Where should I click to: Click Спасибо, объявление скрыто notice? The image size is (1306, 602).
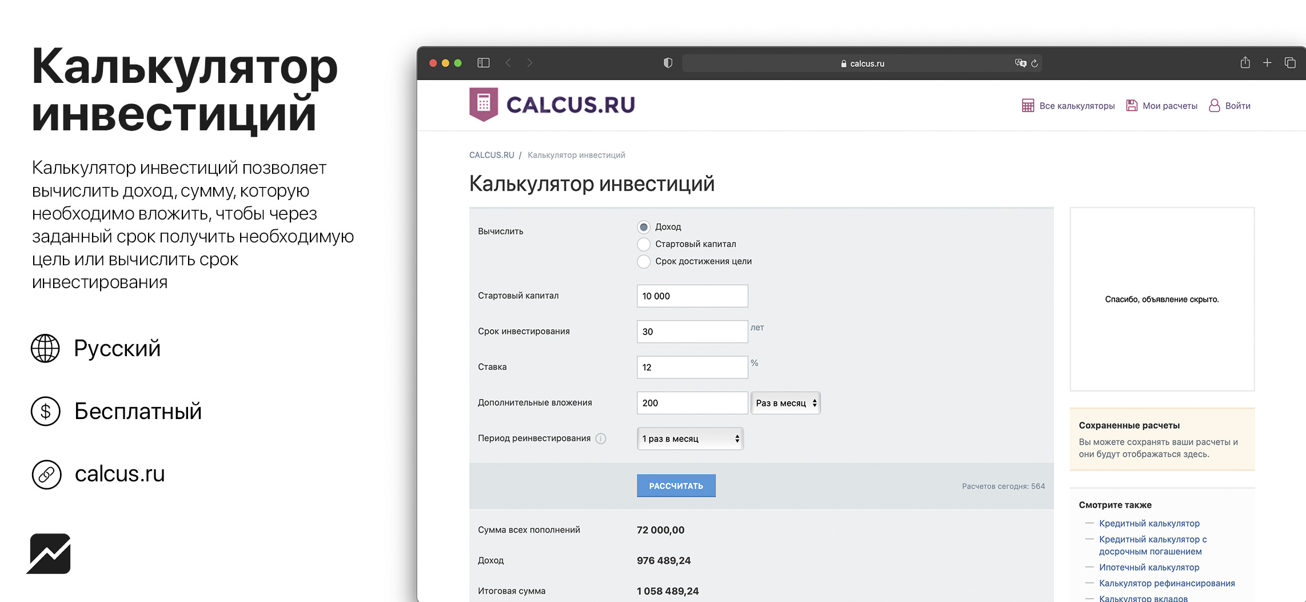click(1161, 300)
